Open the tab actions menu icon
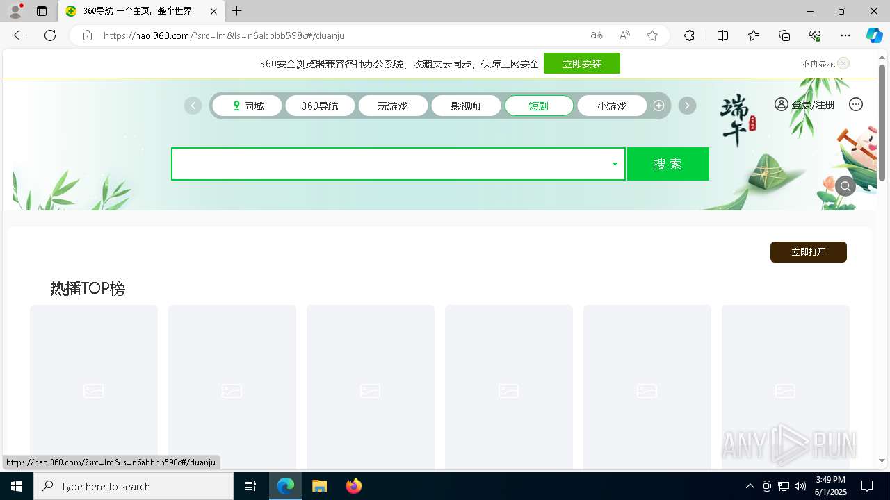This screenshot has height=500, width=890. (x=42, y=11)
